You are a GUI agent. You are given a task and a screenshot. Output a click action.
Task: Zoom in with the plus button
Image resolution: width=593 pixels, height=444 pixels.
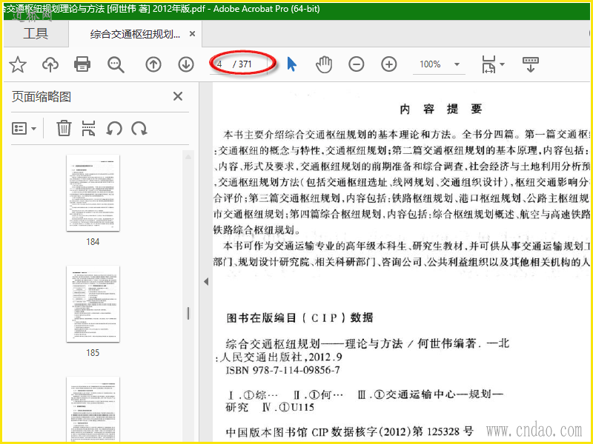[x=388, y=64]
